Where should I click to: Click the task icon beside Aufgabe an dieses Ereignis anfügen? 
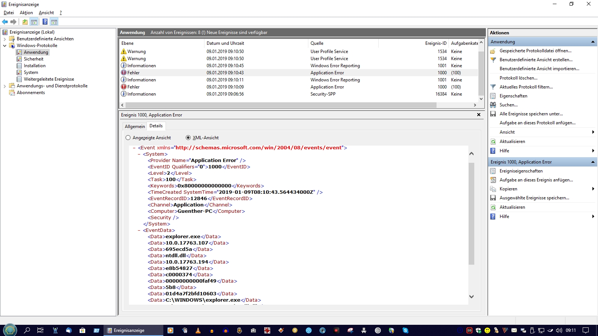point(493,180)
